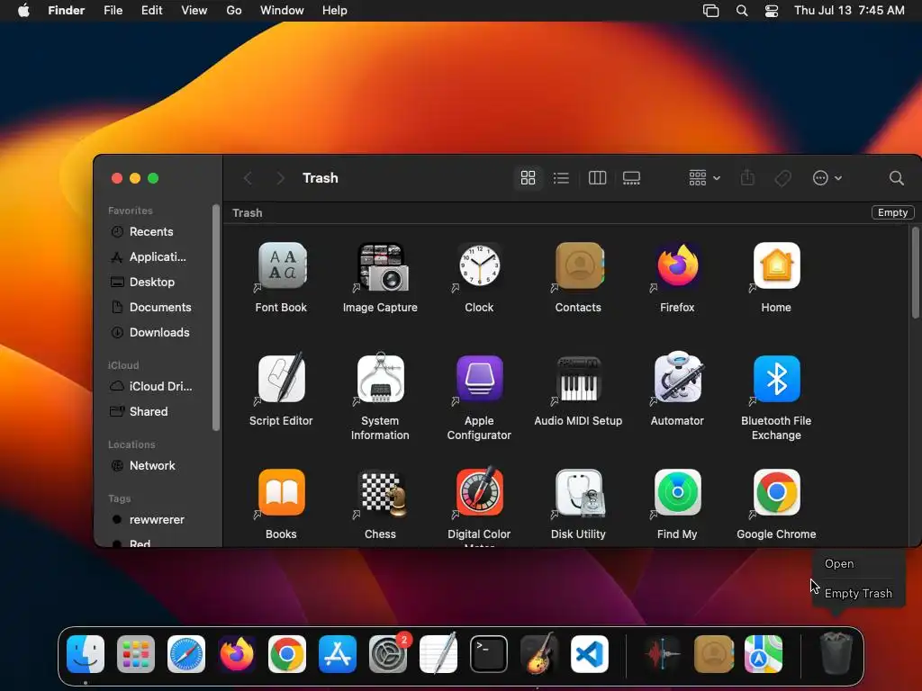The width and height of the screenshot is (922, 691).
Task: Select the Find My app icon
Action: (678, 492)
